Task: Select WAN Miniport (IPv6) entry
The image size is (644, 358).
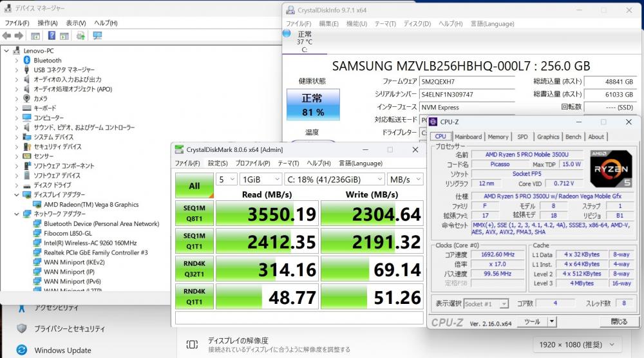Action: tap(72, 281)
